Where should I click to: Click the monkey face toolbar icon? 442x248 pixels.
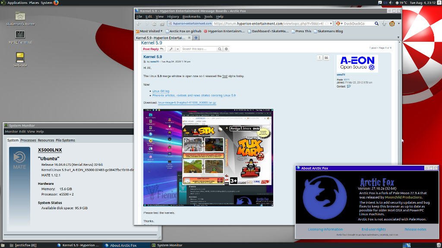[392, 24]
